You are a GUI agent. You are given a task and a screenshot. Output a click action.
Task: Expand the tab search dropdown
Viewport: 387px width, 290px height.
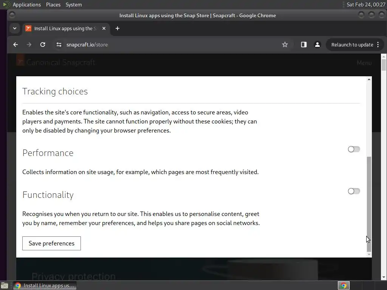(x=15, y=28)
